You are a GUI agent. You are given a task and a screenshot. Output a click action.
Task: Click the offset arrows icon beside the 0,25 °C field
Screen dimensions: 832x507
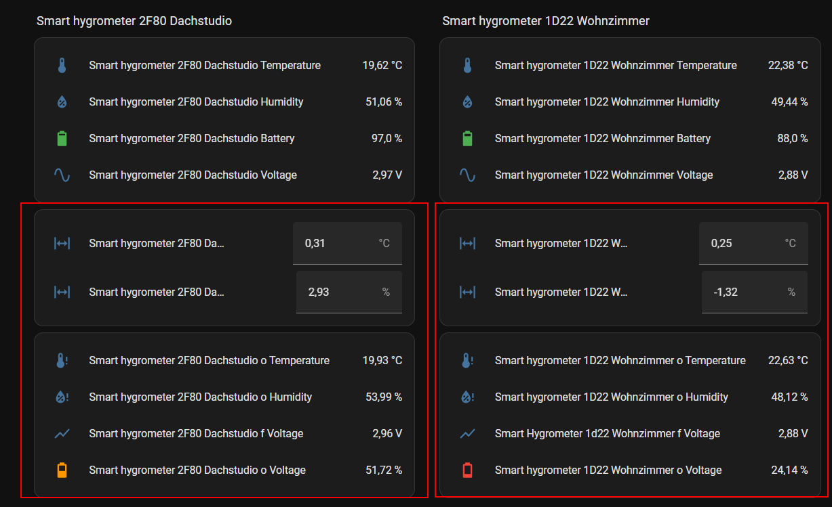coord(467,244)
